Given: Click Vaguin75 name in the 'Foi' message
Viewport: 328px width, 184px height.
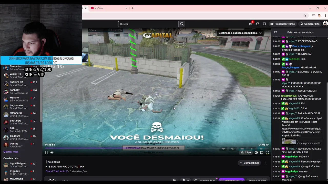Looking at the screenshot, I should point(294,103).
